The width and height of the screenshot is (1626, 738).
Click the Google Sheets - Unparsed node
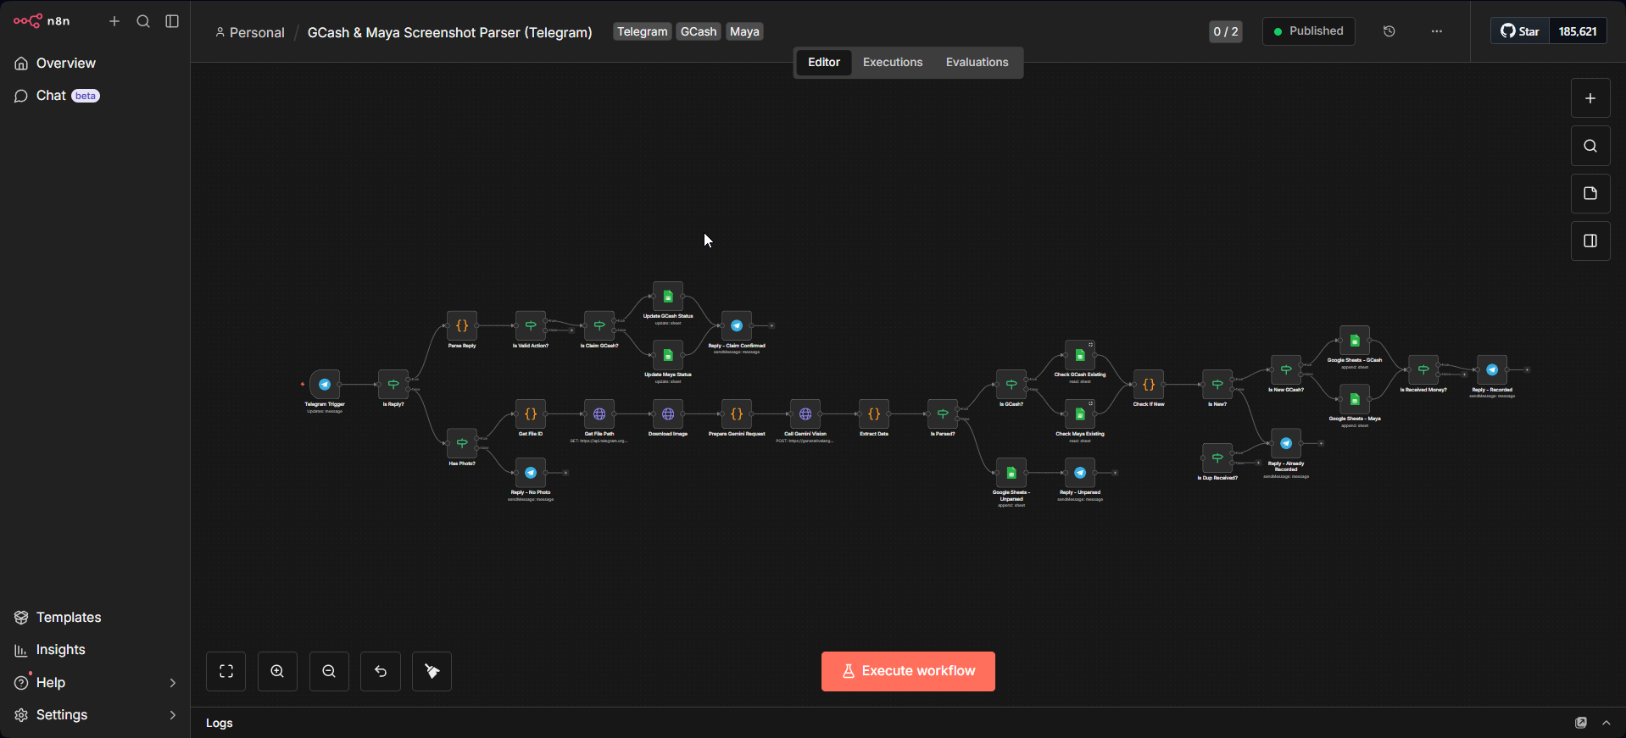[1011, 473]
